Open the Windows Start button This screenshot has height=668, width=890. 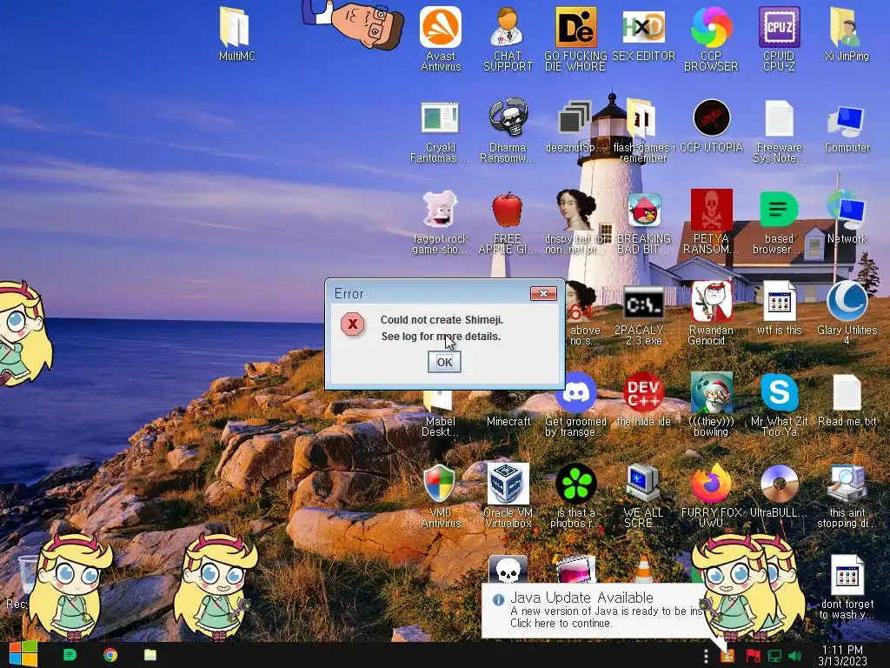pyautogui.click(x=23, y=654)
